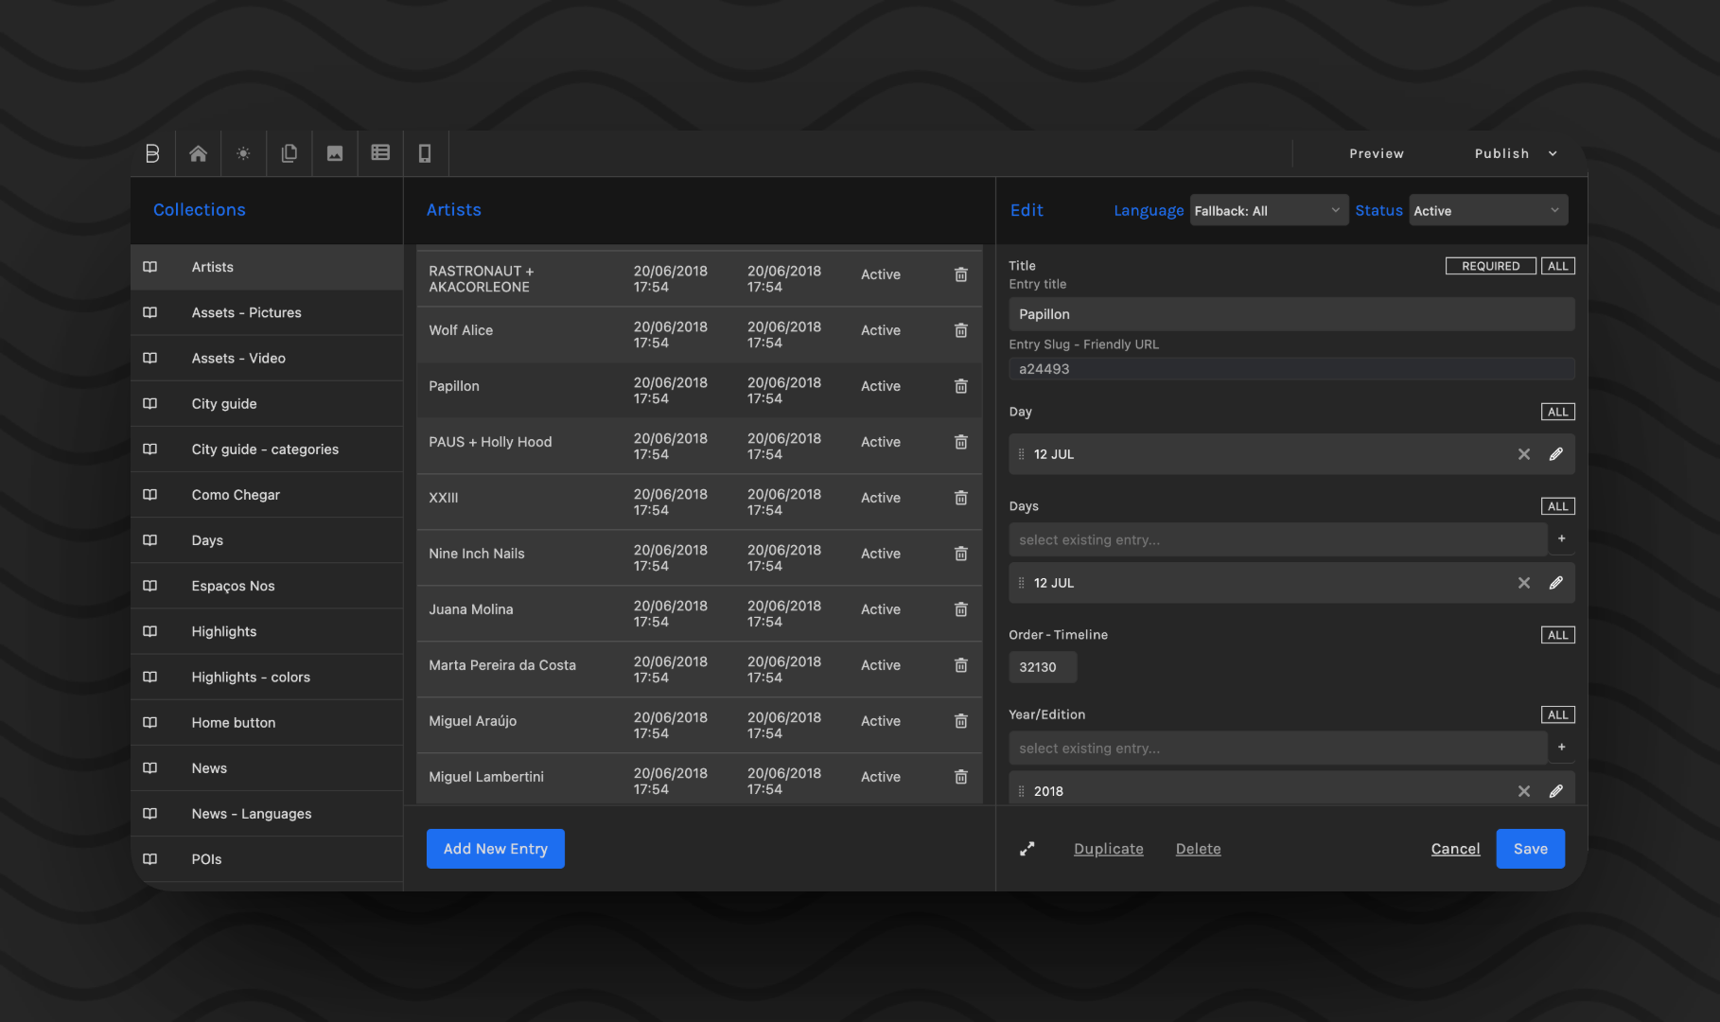Open the media image icon in toolbar
Image resolution: width=1720 pixels, height=1022 pixels.
335,153
